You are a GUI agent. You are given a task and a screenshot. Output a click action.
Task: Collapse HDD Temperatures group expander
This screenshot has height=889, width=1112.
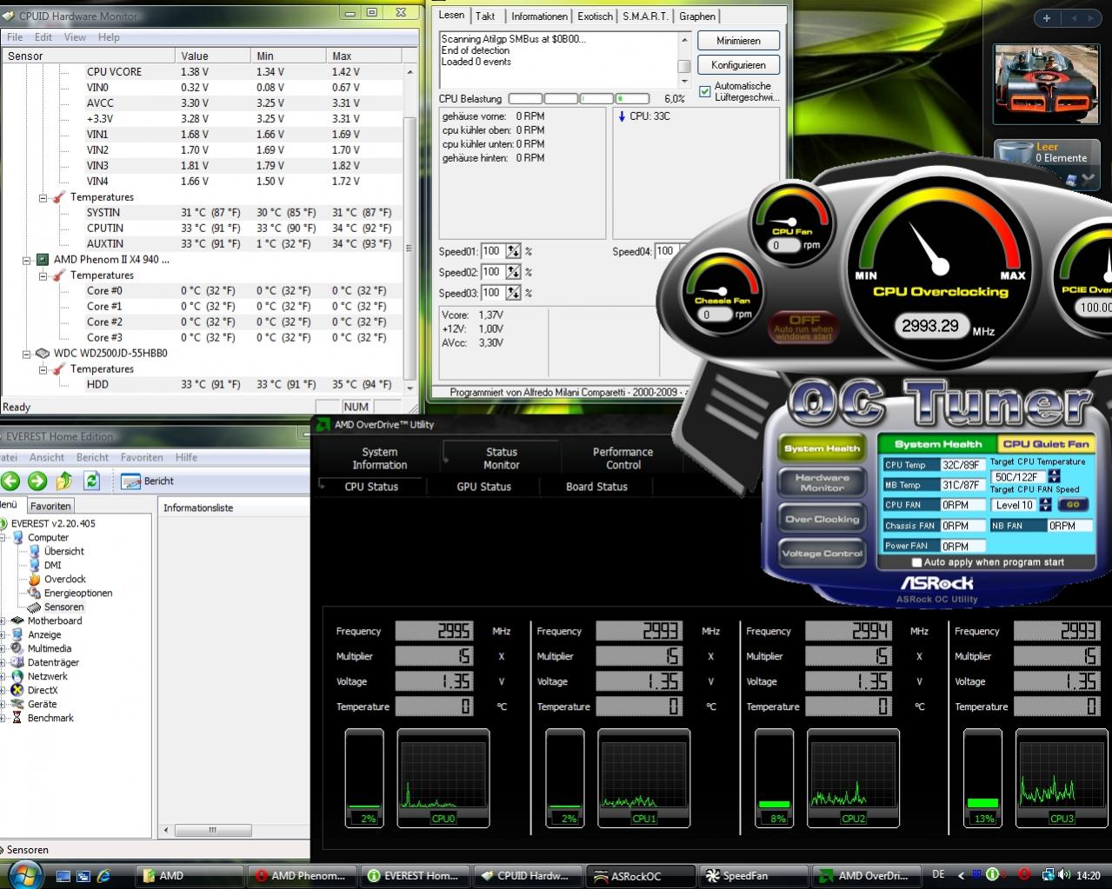click(x=43, y=368)
